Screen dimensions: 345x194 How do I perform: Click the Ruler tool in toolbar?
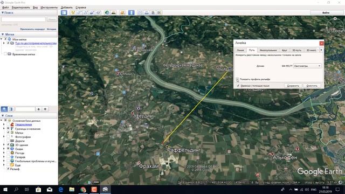coord(132,12)
